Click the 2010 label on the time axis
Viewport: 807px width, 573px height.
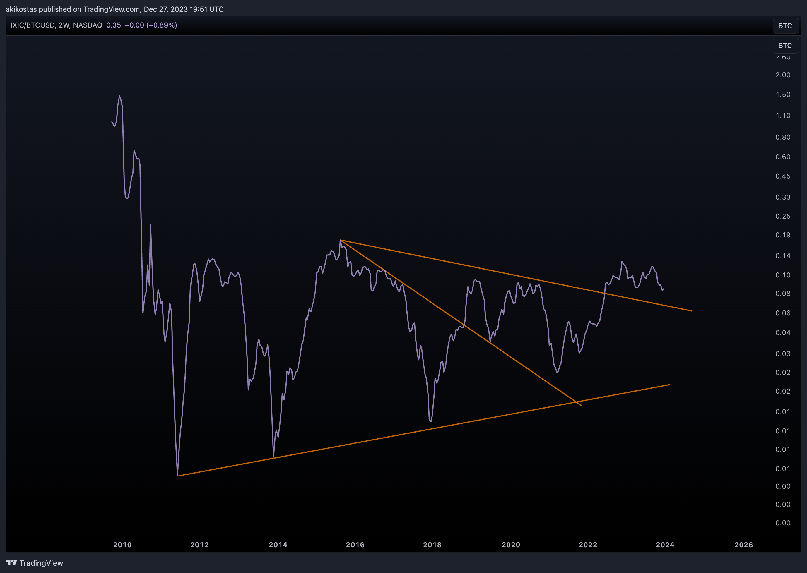coord(122,545)
